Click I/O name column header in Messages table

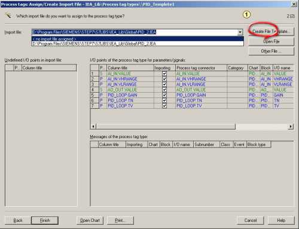pyautogui.click(x=183, y=145)
